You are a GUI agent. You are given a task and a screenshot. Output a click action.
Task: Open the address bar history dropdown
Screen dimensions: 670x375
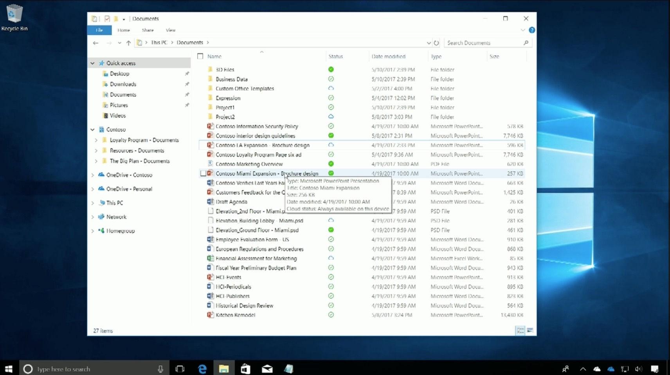[429, 43]
